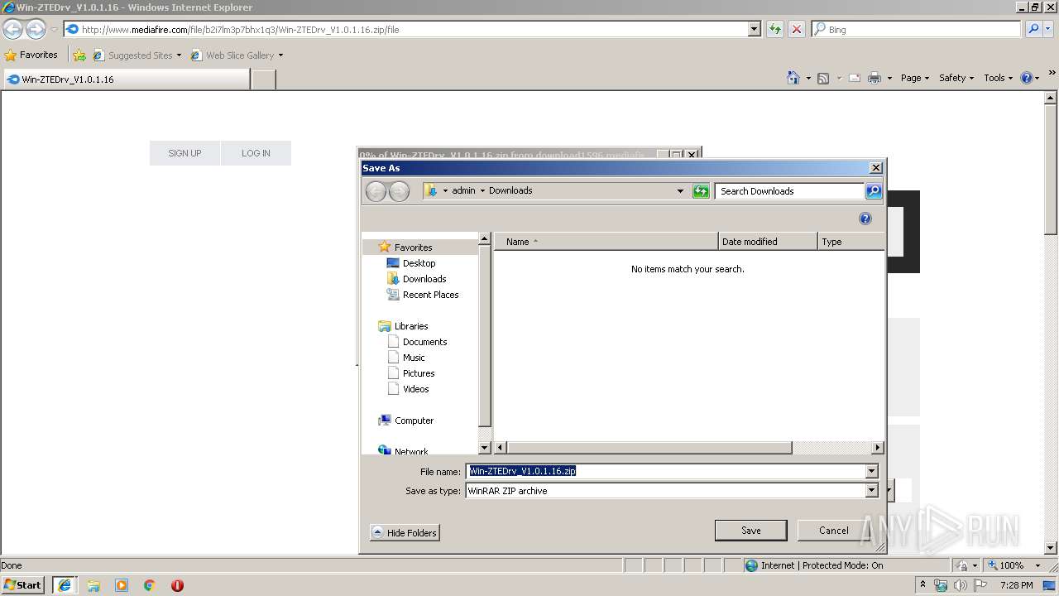Viewport: 1059px width, 596px height.
Task: Open Google Chrome taskbar icon
Action: 150,585
